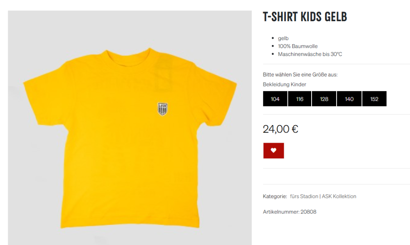Viewport: 410px width, 245px height.
Task: Click the Bekleidung Kinder label
Action: click(x=285, y=85)
